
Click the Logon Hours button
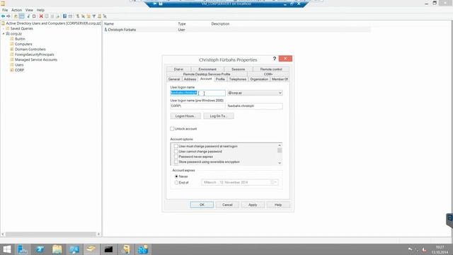(185, 116)
